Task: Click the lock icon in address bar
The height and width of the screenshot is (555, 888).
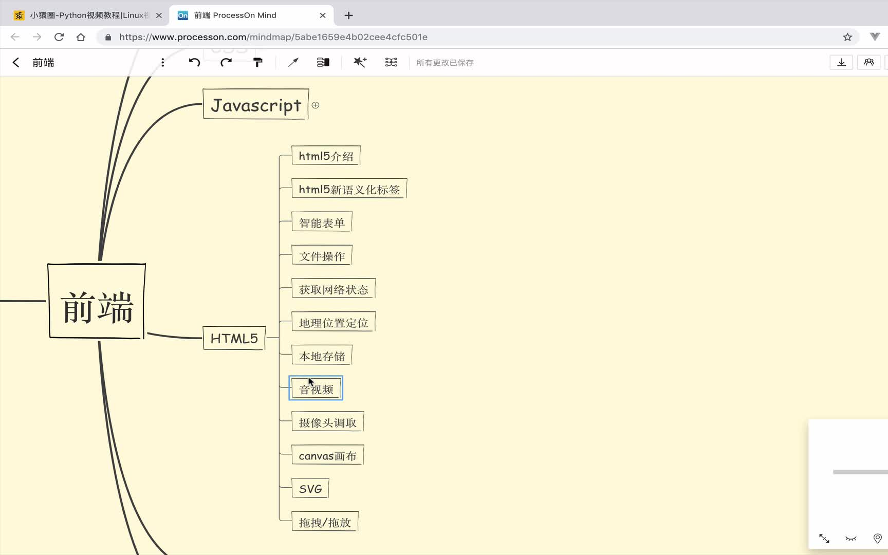Action: click(x=108, y=37)
